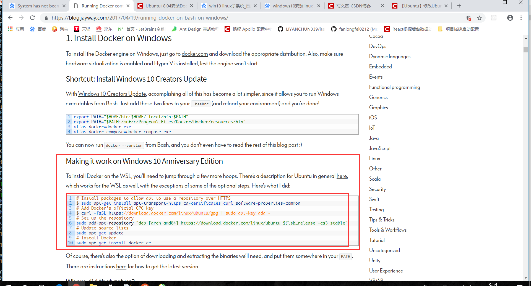
Task: Open the 京东 bookmark
Action: click(104, 29)
